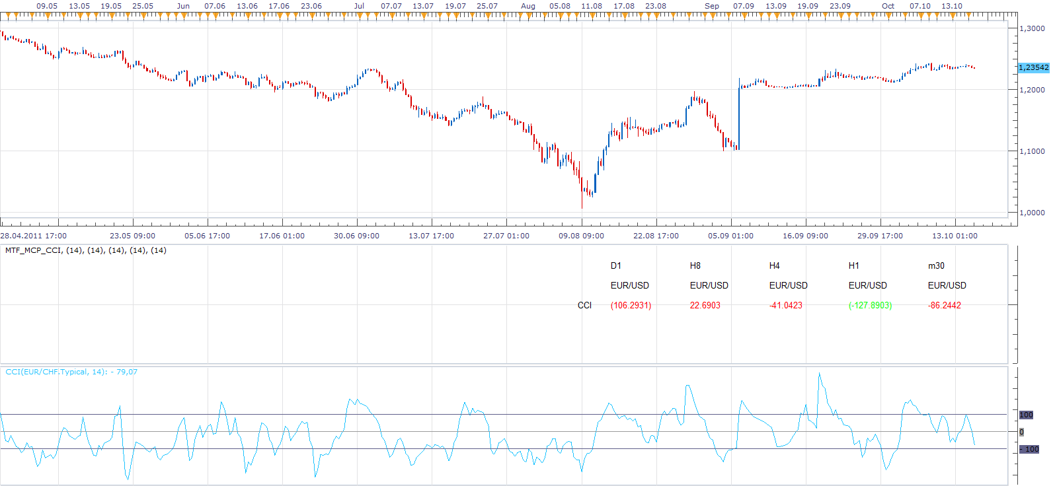Click the H8 CCI value 22.6903
The image size is (1055, 486).
pos(705,305)
